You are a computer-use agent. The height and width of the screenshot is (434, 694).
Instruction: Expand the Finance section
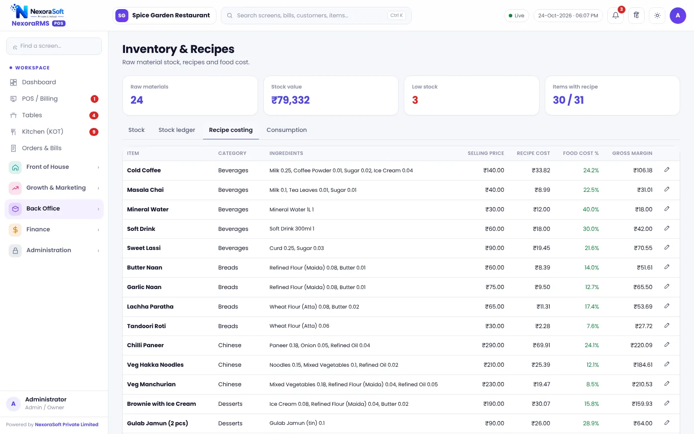pyautogui.click(x=54, y=230)
